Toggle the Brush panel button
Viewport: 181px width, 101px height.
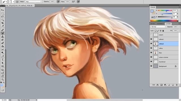click(17, 2)
